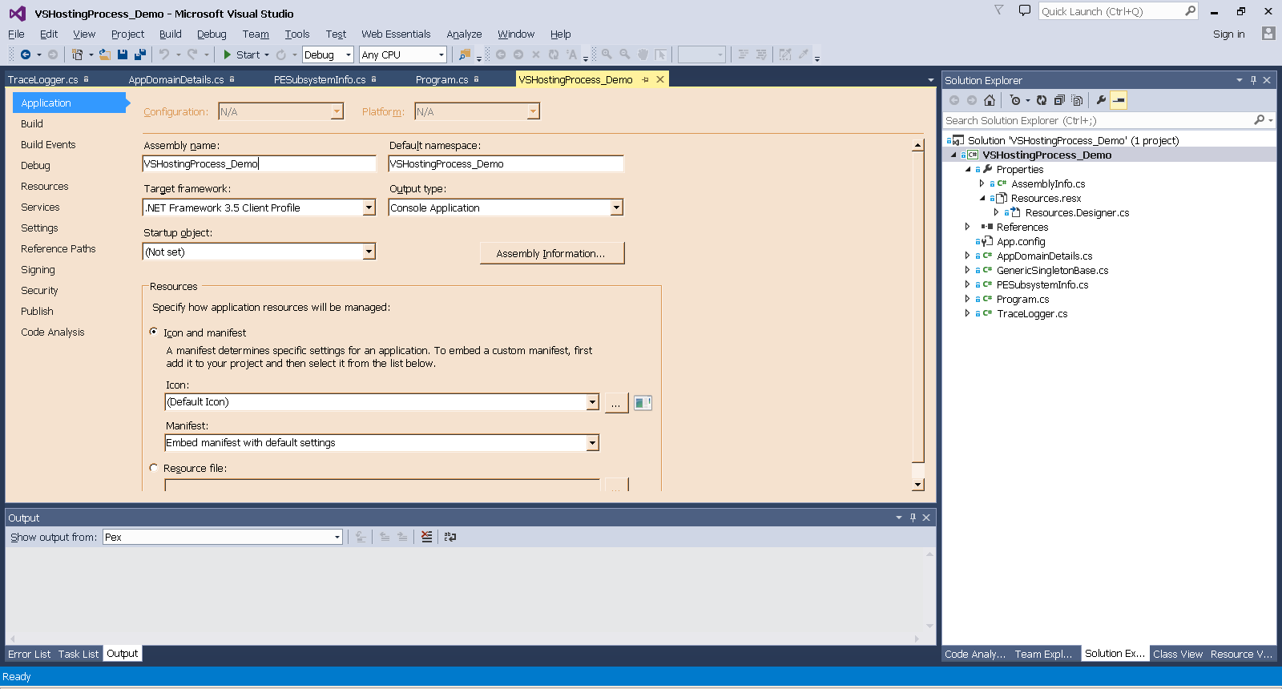Click the Save floppy disk icon
The height and width of the screenshot is (689, 1282).
(123, 54)
